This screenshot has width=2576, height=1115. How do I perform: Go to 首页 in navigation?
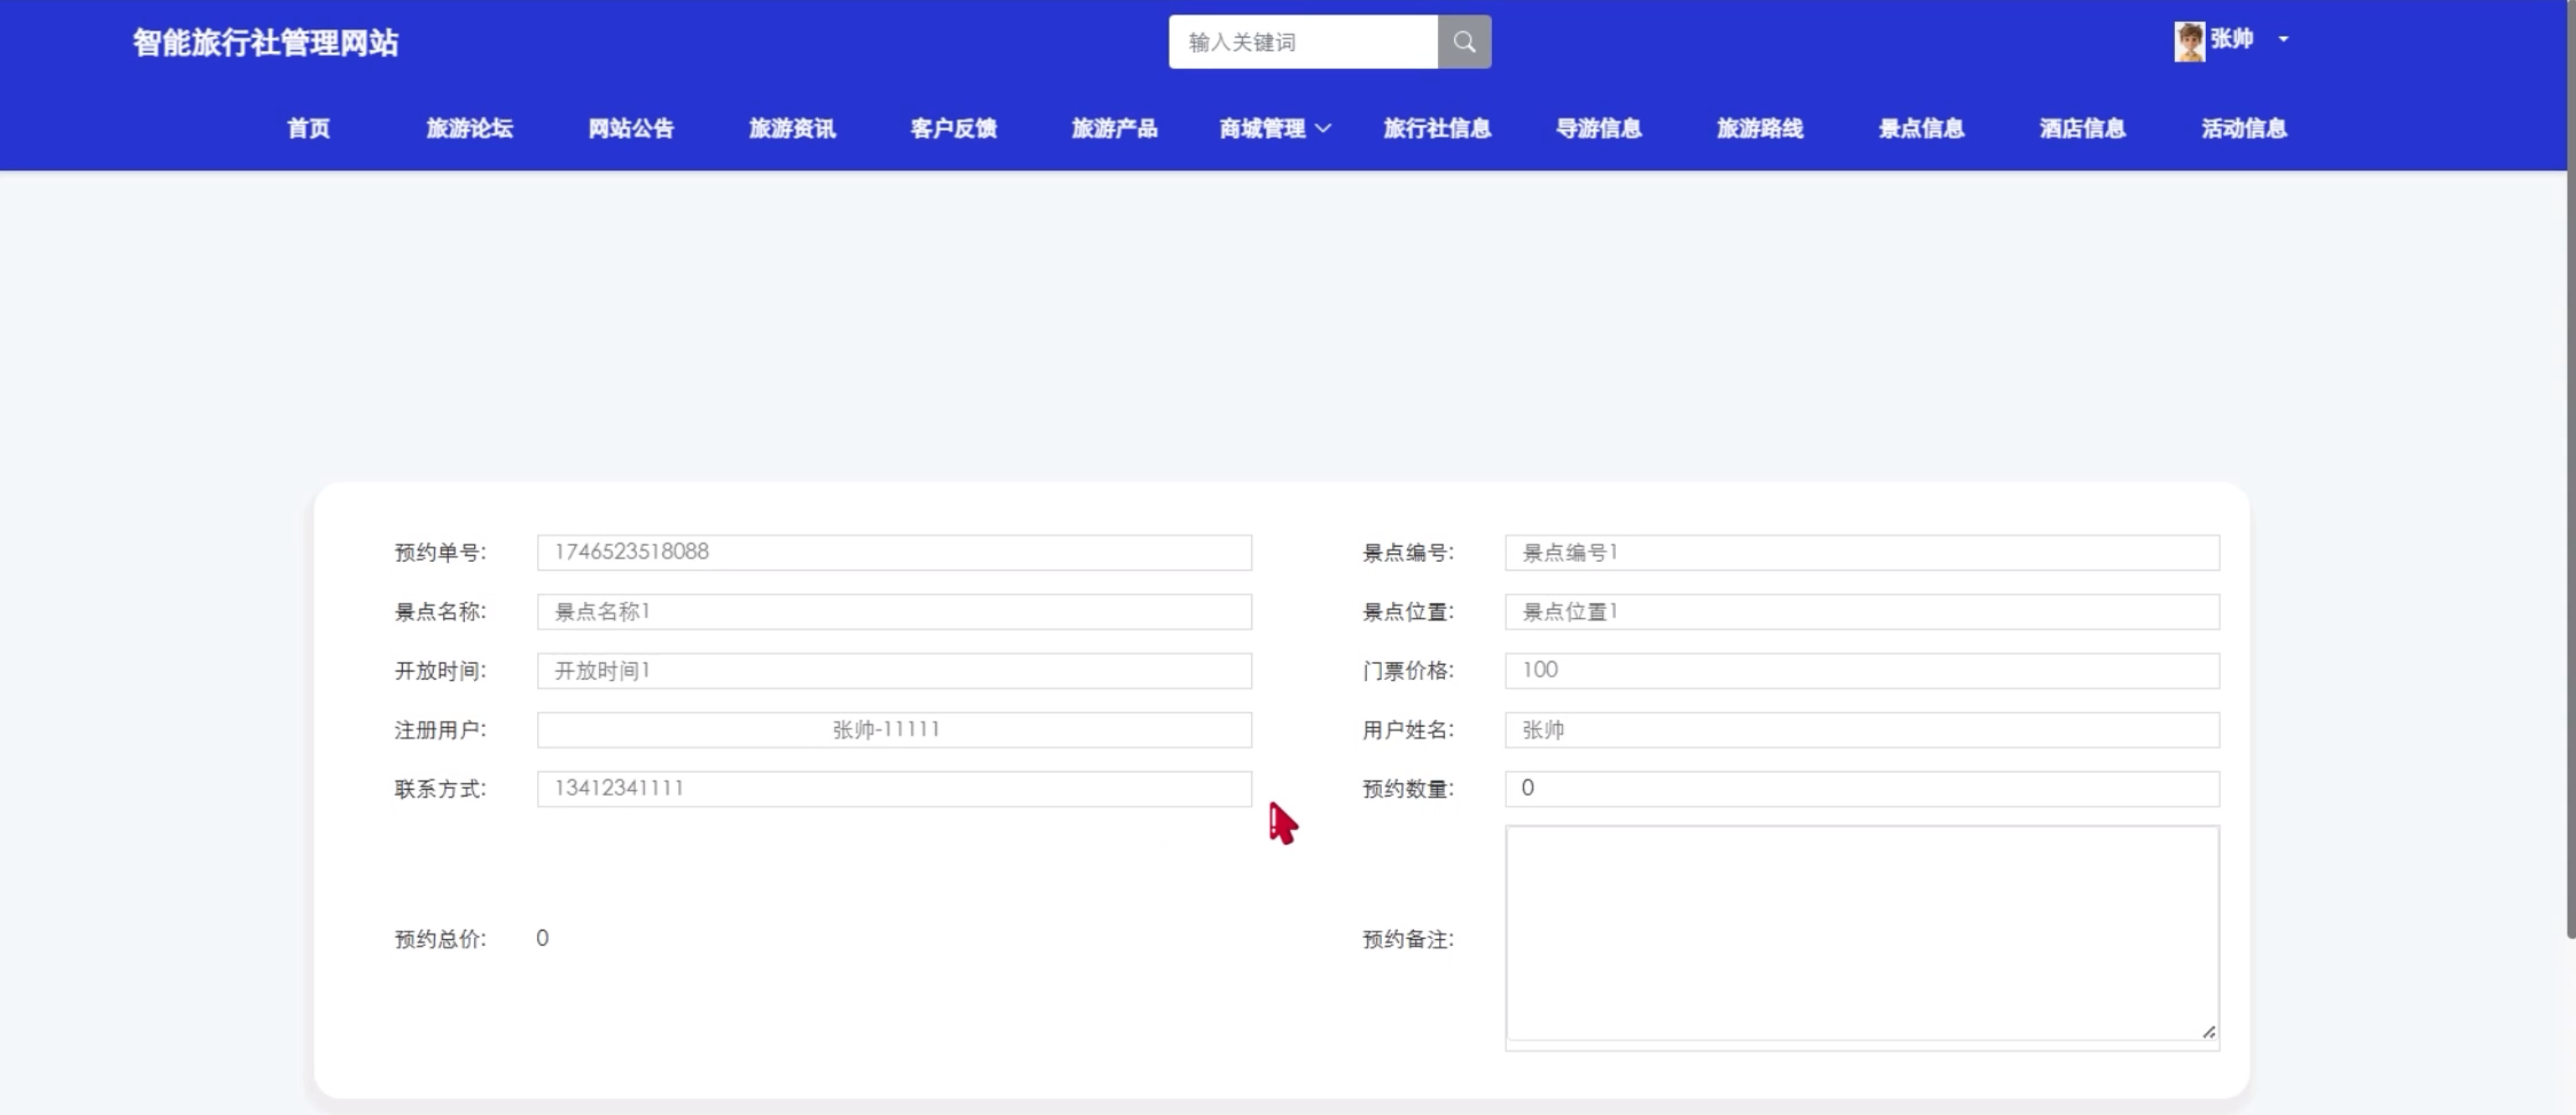click(x=308, y=129)
